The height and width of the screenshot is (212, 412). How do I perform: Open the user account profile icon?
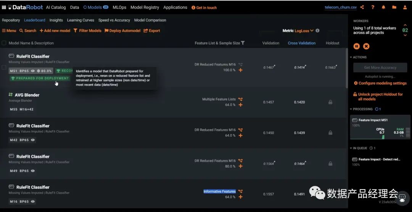point(405,7)
